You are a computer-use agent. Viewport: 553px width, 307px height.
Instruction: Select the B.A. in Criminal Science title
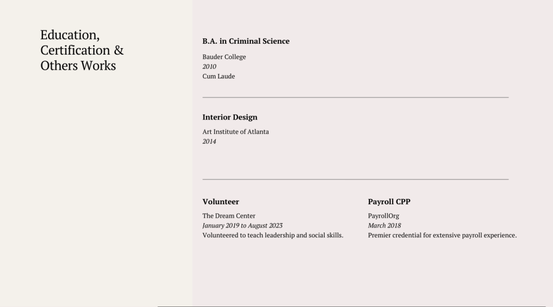tap(246, 41)
